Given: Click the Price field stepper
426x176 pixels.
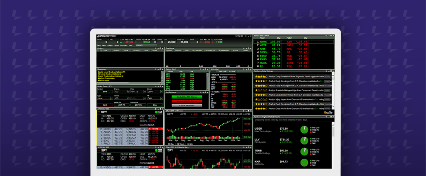Looking at the screenshot, I should (145, 91).
